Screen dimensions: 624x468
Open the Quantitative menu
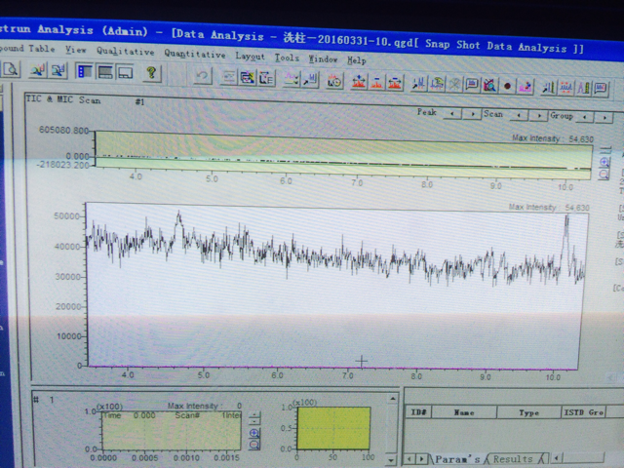[195, 54]
